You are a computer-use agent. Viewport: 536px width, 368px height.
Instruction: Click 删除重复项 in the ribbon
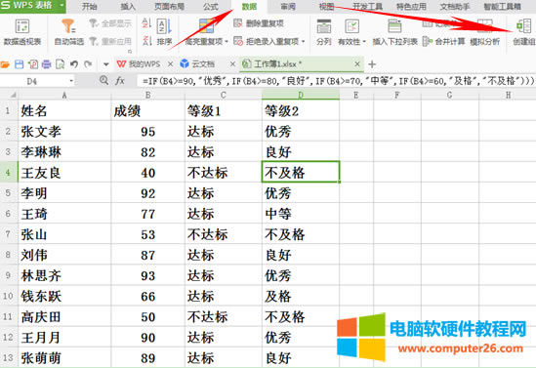(x=259, y=23)
